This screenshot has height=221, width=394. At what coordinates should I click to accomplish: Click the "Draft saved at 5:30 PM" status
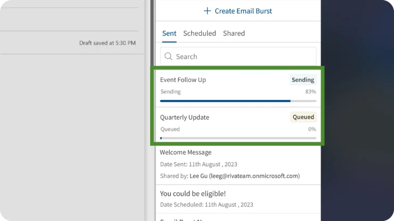coord(107,42)
